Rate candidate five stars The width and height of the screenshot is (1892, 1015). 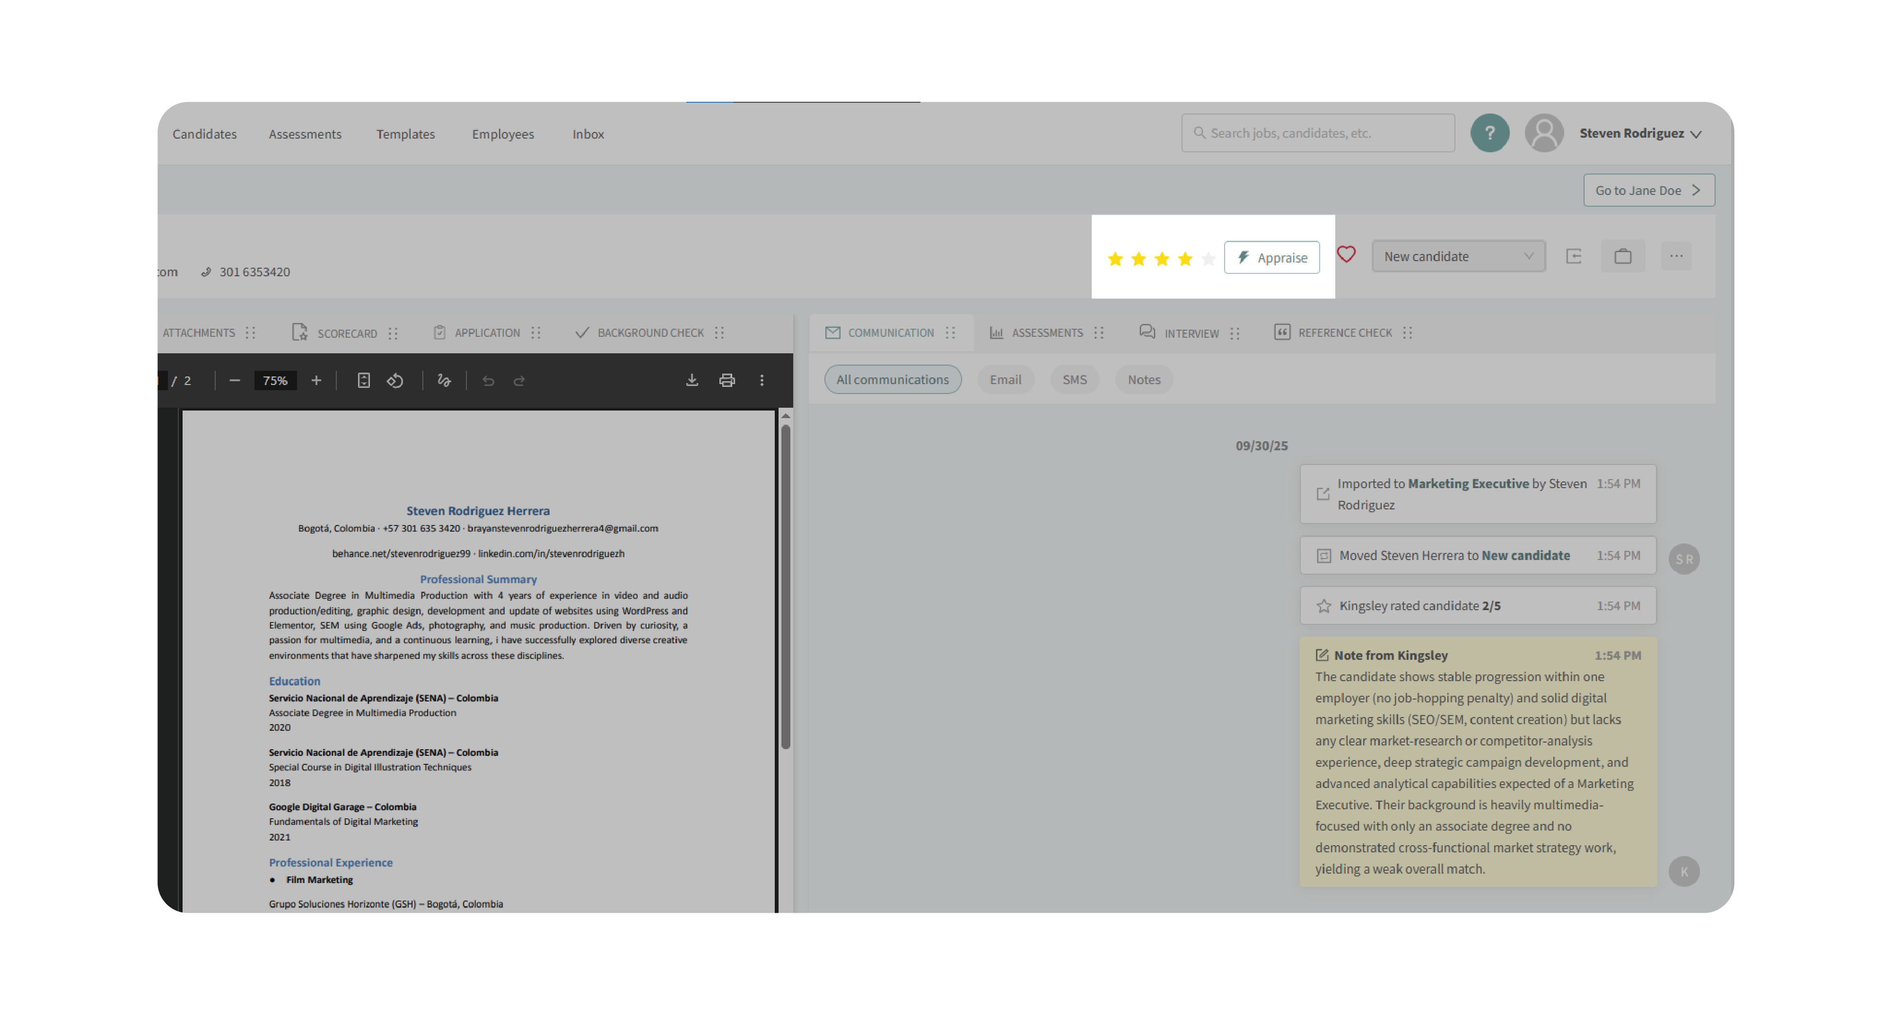pyautogui.click(x=1208, y=259)
